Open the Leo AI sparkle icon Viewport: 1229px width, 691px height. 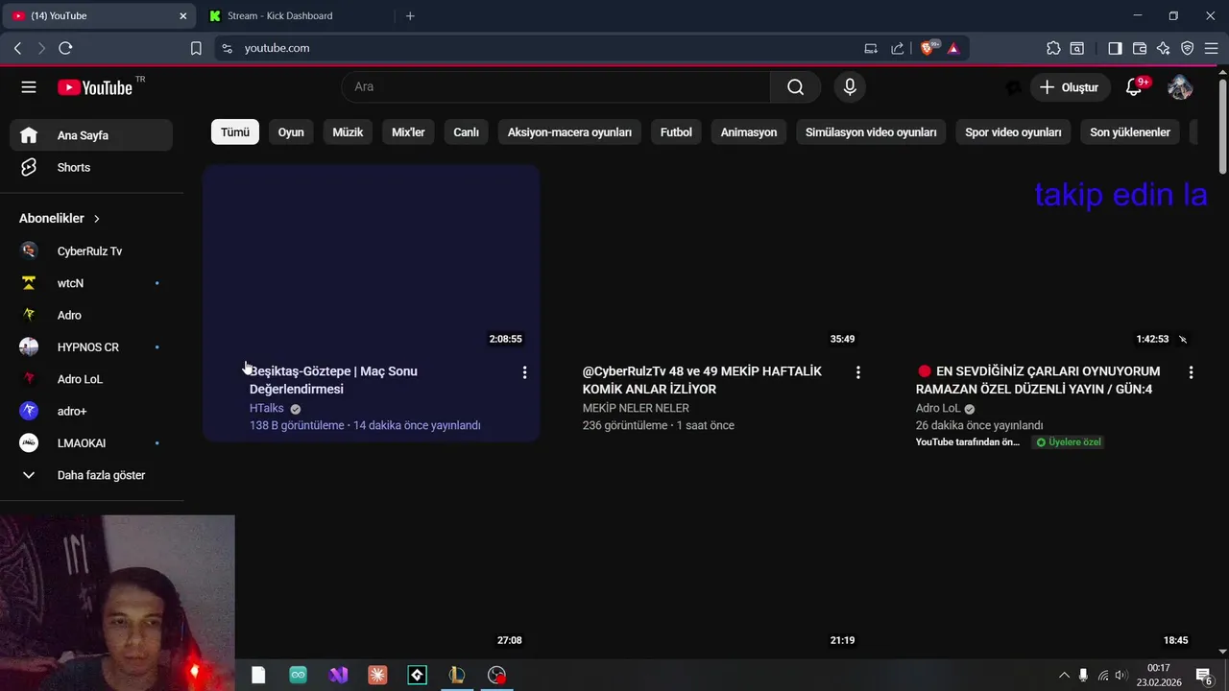(x=1163, y=48)
